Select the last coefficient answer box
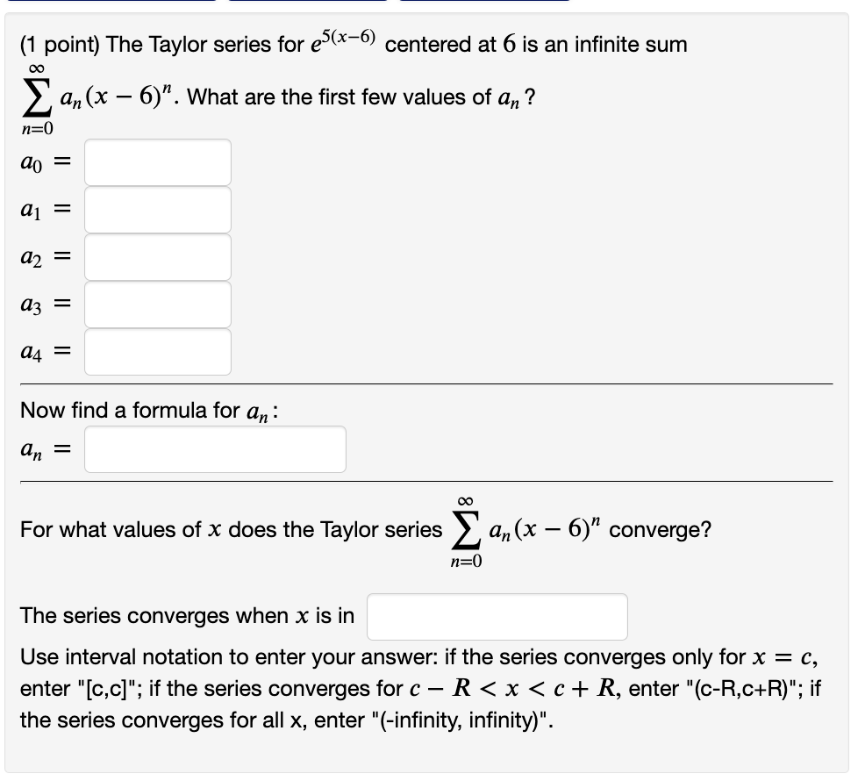865x781 pixels. coord(156,351)
